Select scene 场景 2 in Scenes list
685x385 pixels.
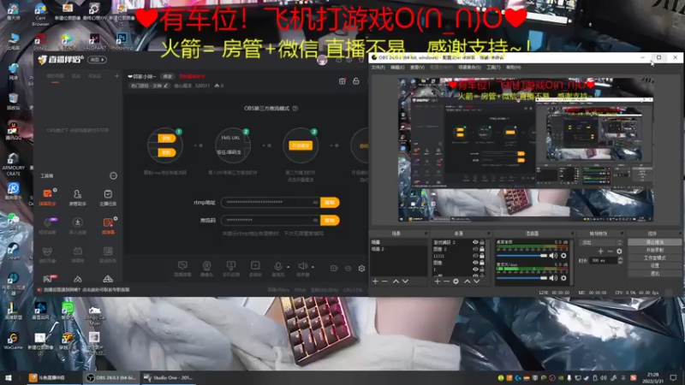click(398, 249)
